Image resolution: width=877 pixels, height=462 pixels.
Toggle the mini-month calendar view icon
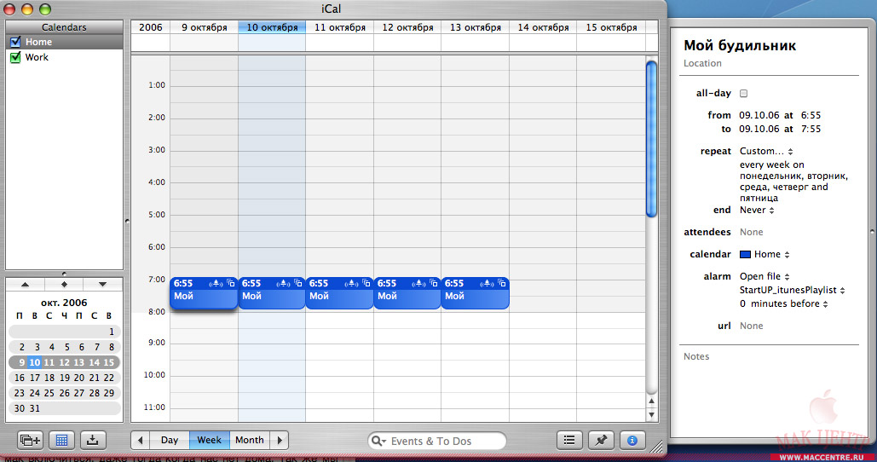tap(61, 441)
